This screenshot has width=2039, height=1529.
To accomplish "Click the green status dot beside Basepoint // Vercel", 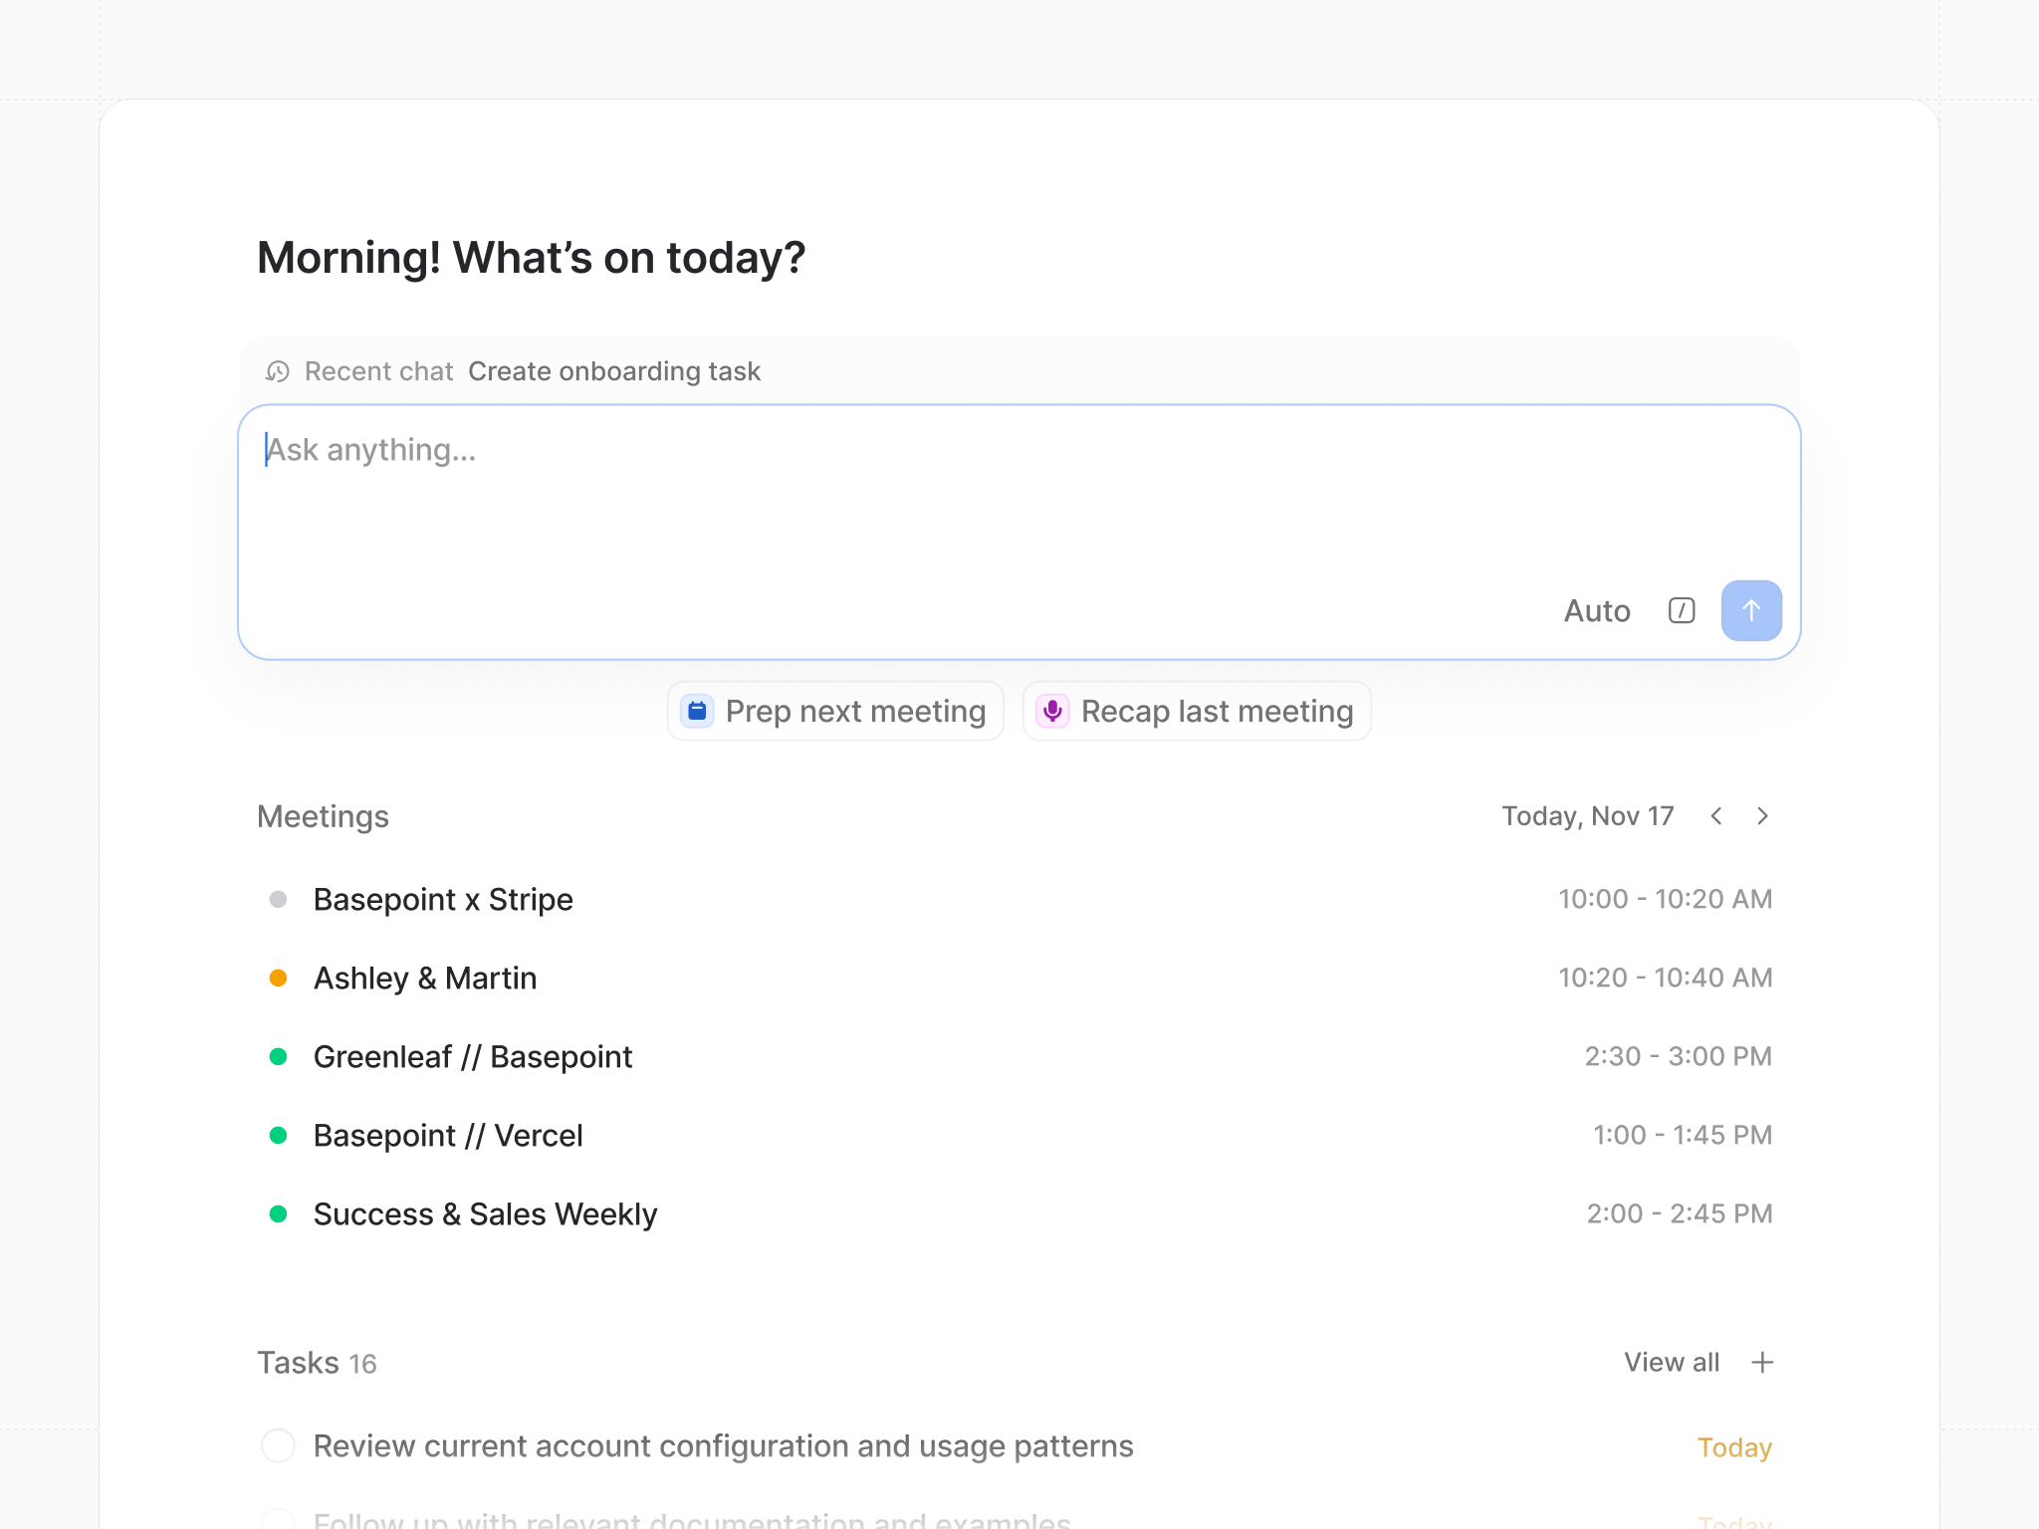I will 279,1135.
